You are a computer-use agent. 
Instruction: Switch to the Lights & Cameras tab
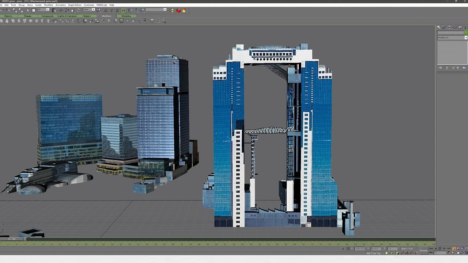(x=67, y=16)
